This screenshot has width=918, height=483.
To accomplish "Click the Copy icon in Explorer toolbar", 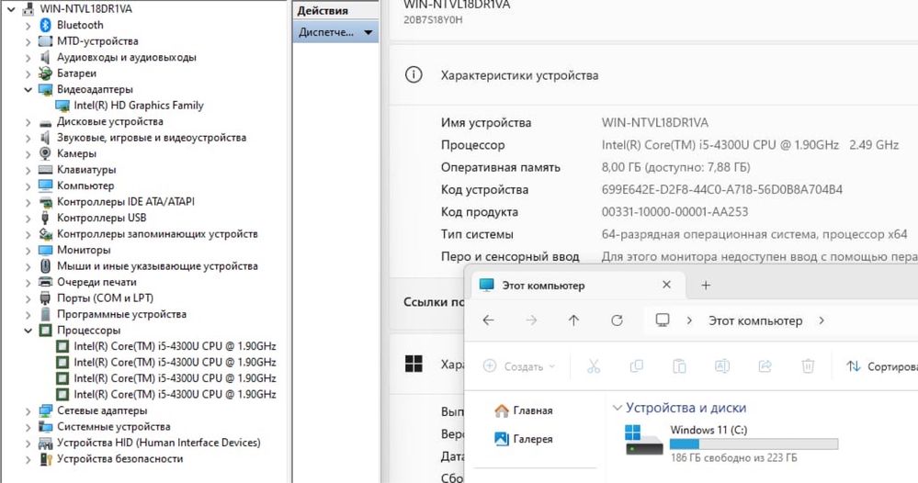I will [637, 366].
